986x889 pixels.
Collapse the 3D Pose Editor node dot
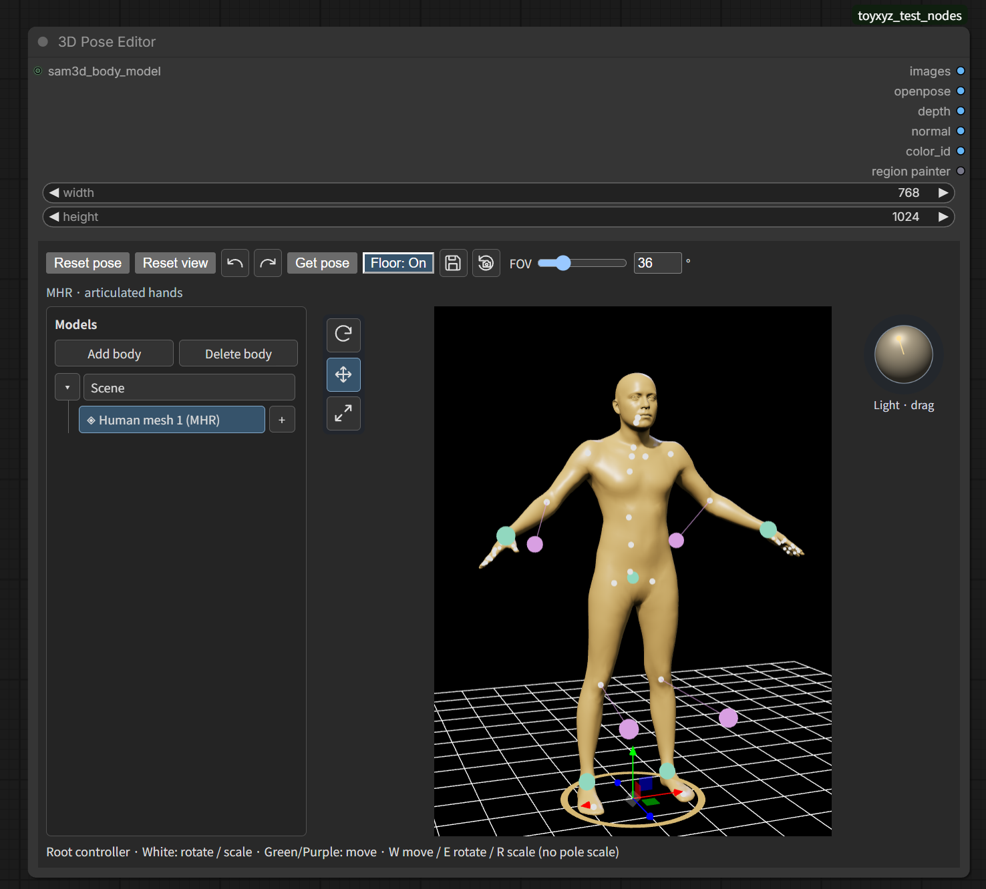coord(43,41)
